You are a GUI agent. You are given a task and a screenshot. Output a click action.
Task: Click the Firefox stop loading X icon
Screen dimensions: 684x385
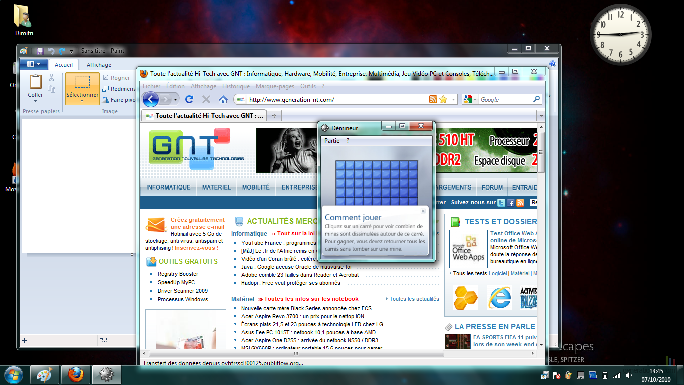tap(206, 99)
